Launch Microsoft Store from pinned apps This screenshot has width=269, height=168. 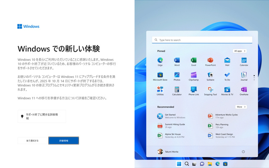click(160, 75)
